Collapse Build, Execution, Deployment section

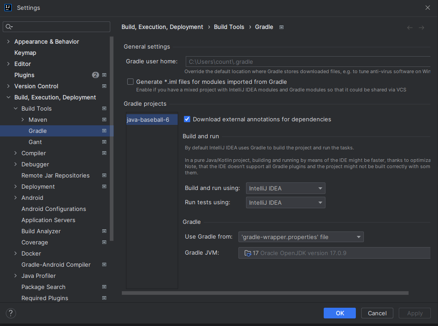pyautogui.click(x=8, y=97)
